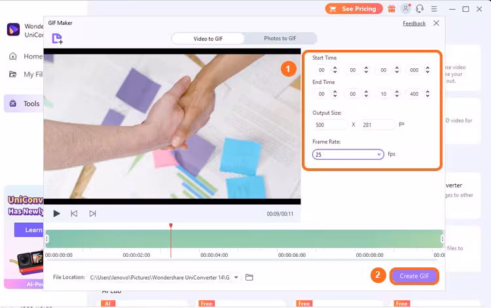Click the red playhead marker on timeline
Viewport: 491px width, 308px height.
[x=171, y=225]
